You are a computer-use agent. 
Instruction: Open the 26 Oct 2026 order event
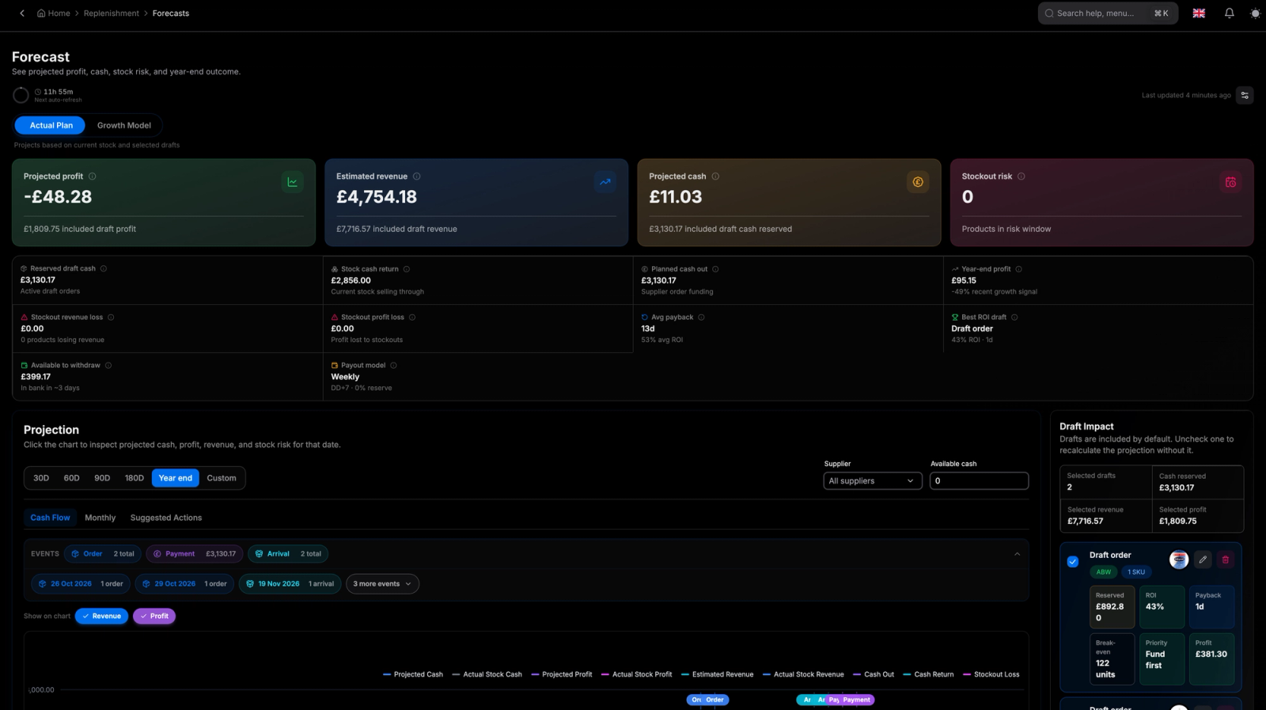(81, 584)
